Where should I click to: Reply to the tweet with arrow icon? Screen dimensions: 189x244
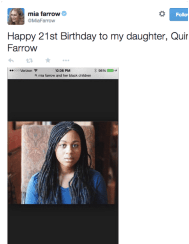11,60
